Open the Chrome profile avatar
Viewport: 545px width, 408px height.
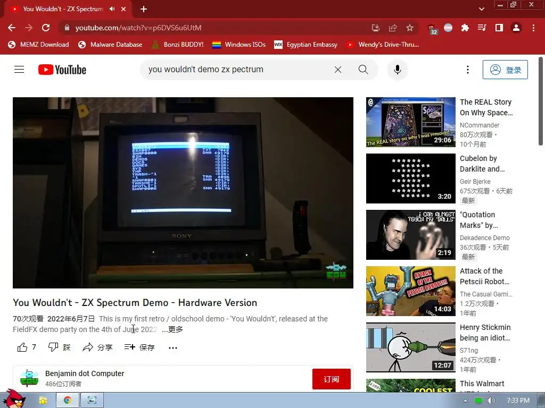click(x=516, y=28)
